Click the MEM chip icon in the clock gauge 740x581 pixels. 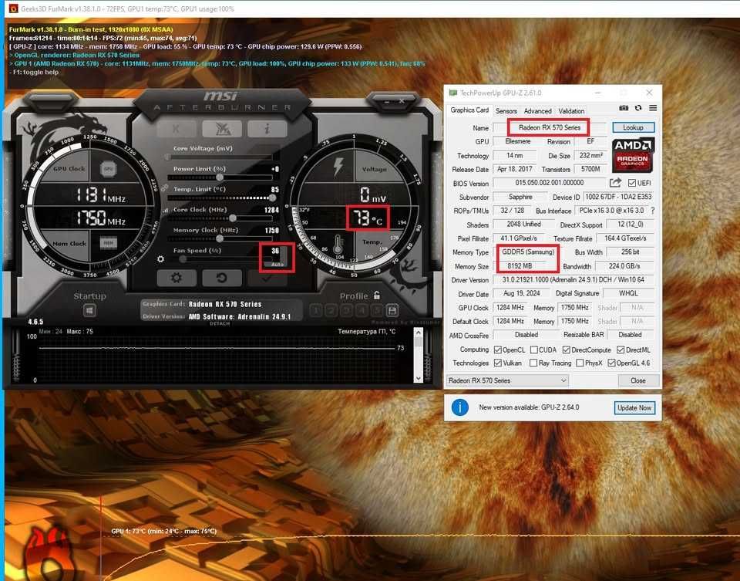(x=108, y=243)
